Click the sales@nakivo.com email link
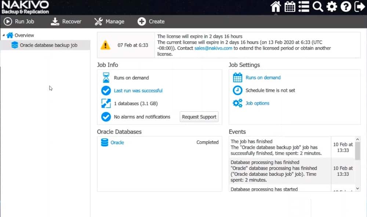 coord(213,48)
